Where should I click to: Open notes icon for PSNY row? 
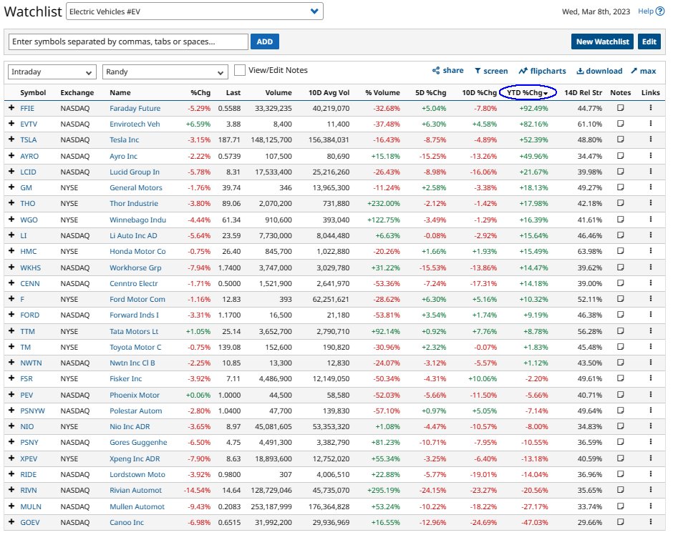620,442
